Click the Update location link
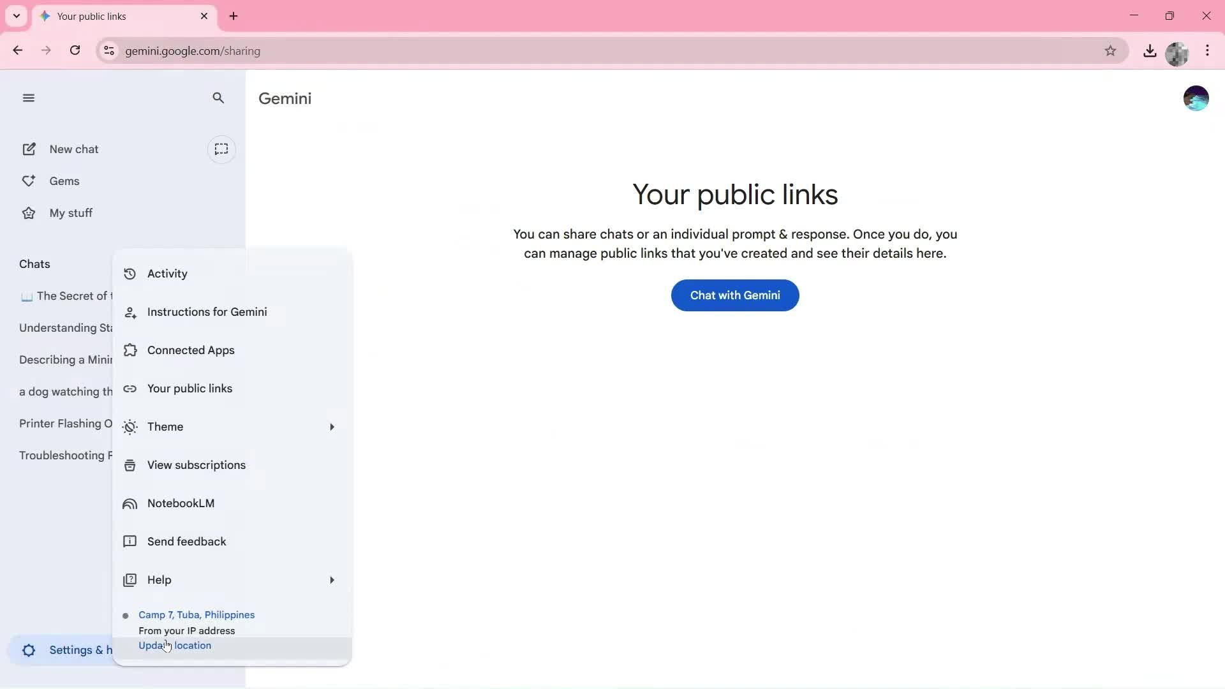 click(175, 645)
